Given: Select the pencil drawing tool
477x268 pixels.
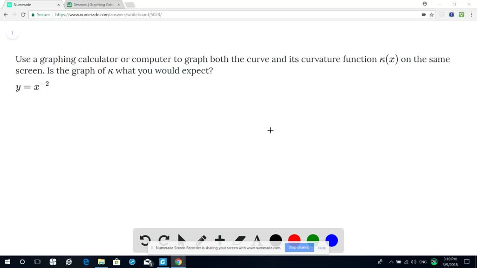Looking at the screenshot, I should (x=201, y=238).
